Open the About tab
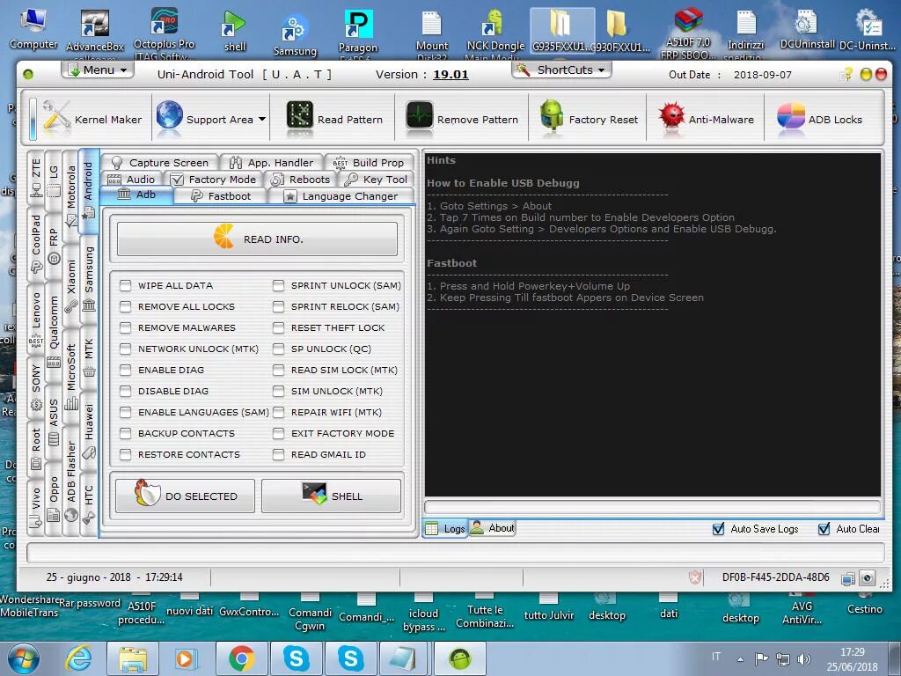This screenshot has height=676, width=901. click(x=493, y=528)
